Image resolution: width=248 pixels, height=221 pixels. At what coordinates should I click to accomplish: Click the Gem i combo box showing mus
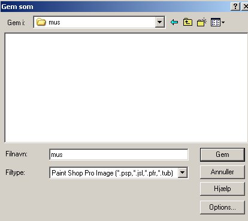[99, 22]
